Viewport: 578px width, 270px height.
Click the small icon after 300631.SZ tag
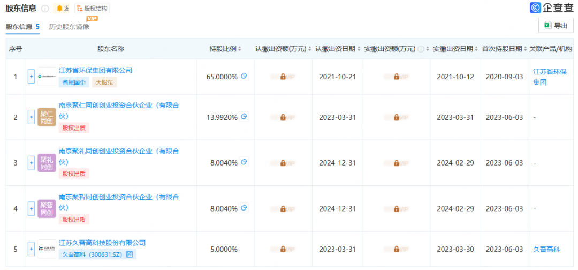click(x=130, y=254)
